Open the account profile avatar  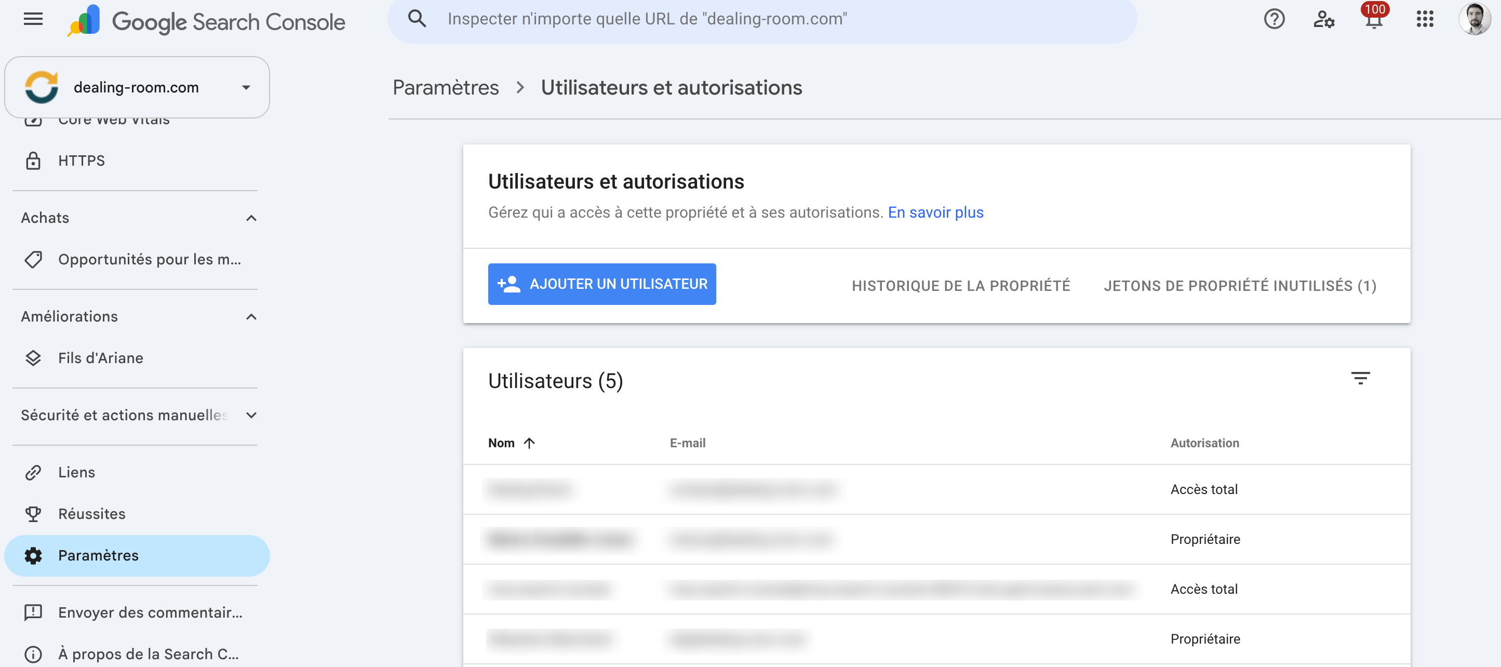click(1475, 19)
